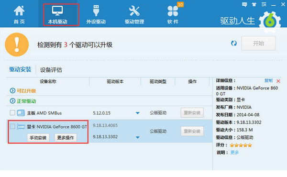The width and height of the screenshot is (287, 177).
Task: Check the 显卡 NVIDIA GeForce 8600 GT checkbox
Action: point(12,126)
